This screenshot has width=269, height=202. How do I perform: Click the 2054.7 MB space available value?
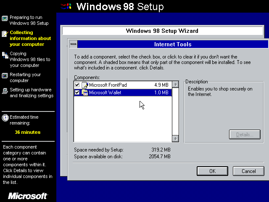(160, 157)
